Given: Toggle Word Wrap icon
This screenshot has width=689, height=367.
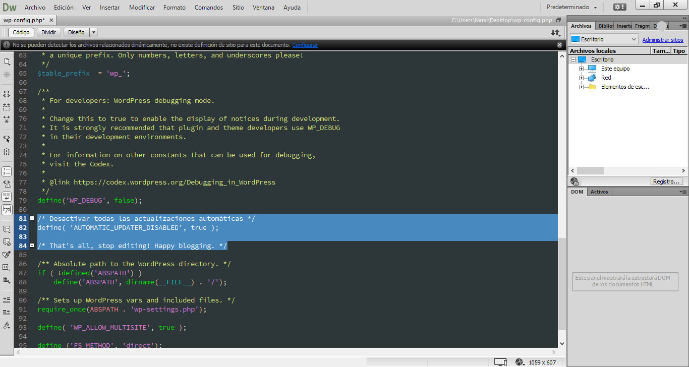Looking at the screenshot, I should 7,197.
